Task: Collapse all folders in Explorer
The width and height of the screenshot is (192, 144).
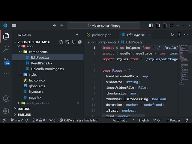Action: 80,42
